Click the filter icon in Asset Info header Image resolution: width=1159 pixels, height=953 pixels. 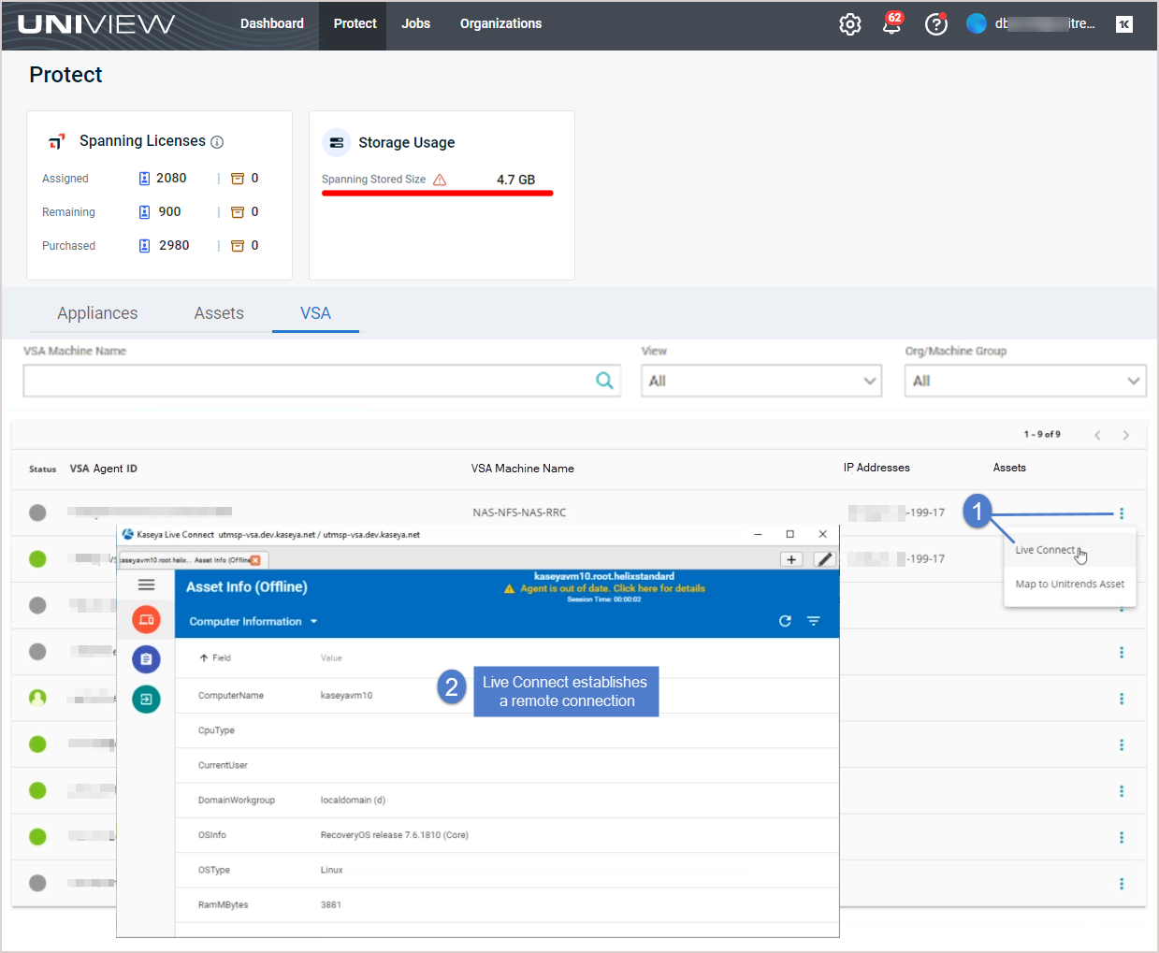[x=814, y=621]
